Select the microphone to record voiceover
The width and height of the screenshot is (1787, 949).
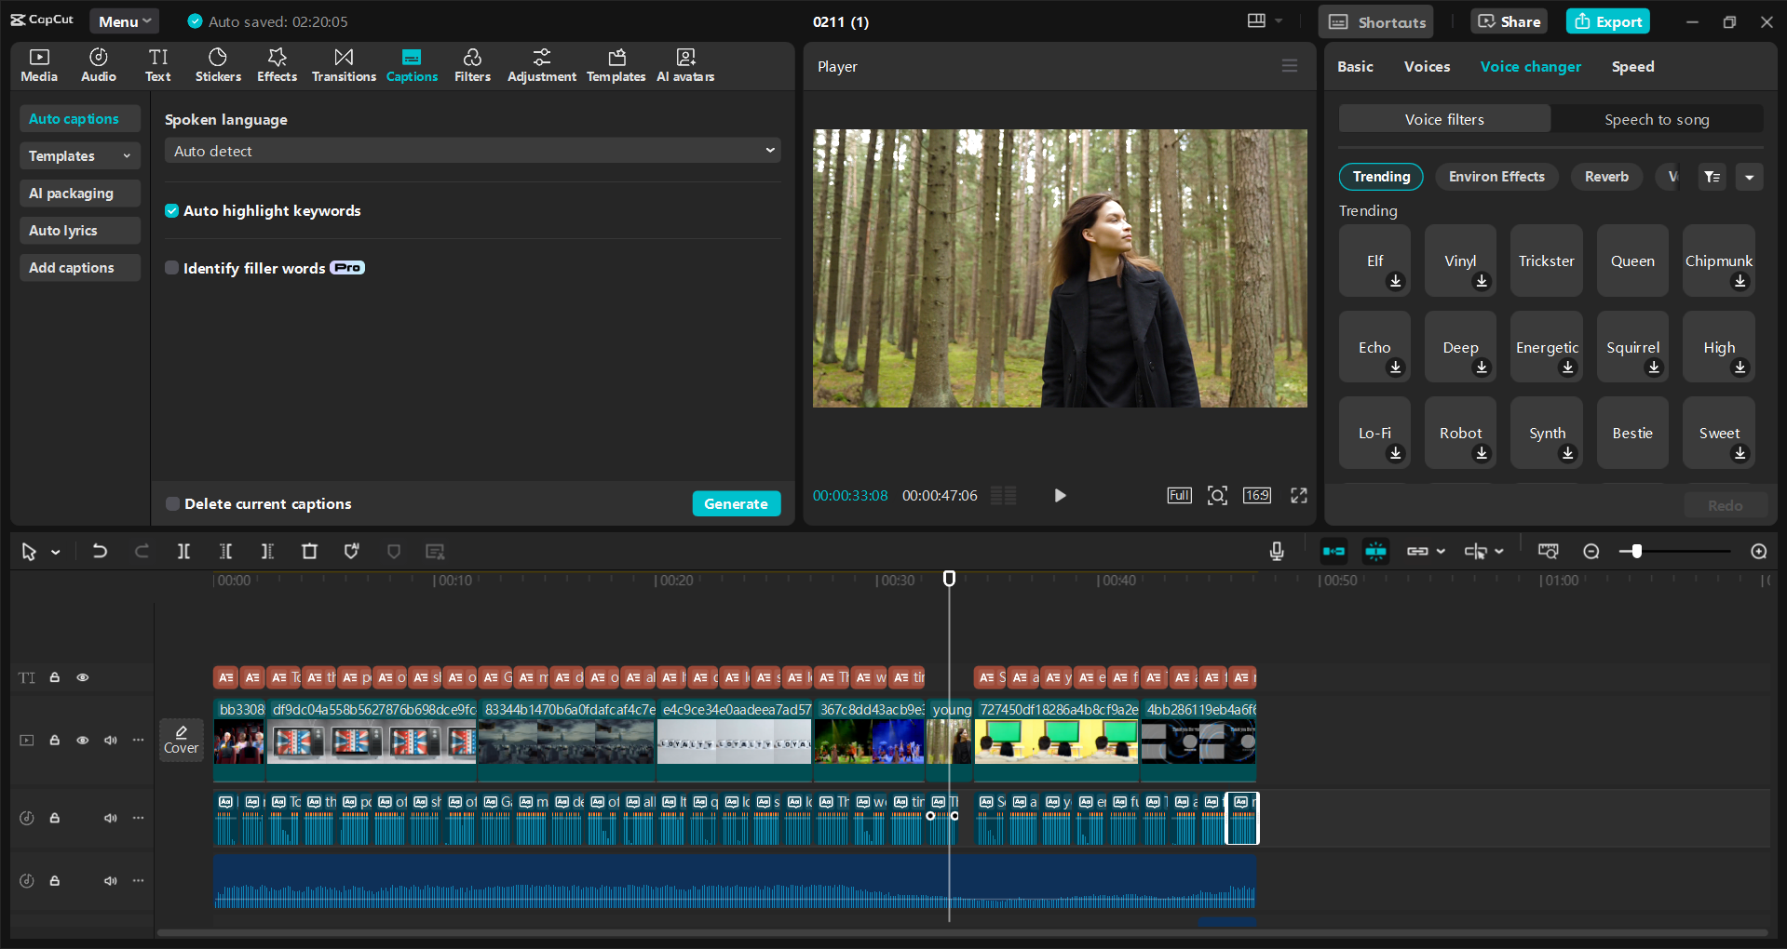(x=1276, y=551)
